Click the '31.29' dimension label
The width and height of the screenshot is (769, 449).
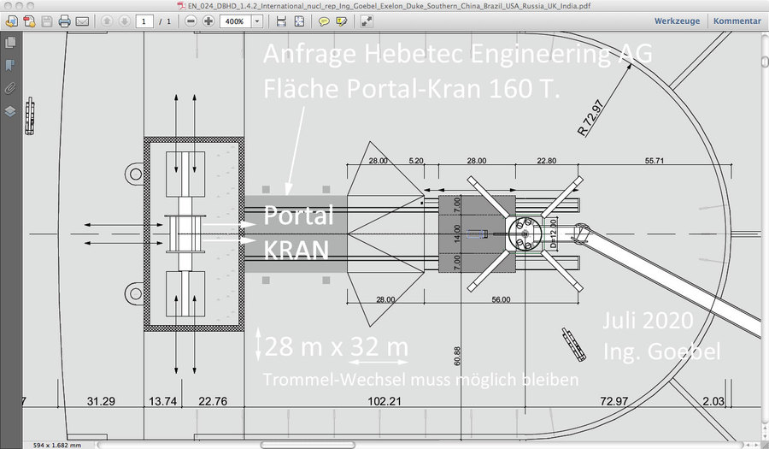click(x=101, y=401)
